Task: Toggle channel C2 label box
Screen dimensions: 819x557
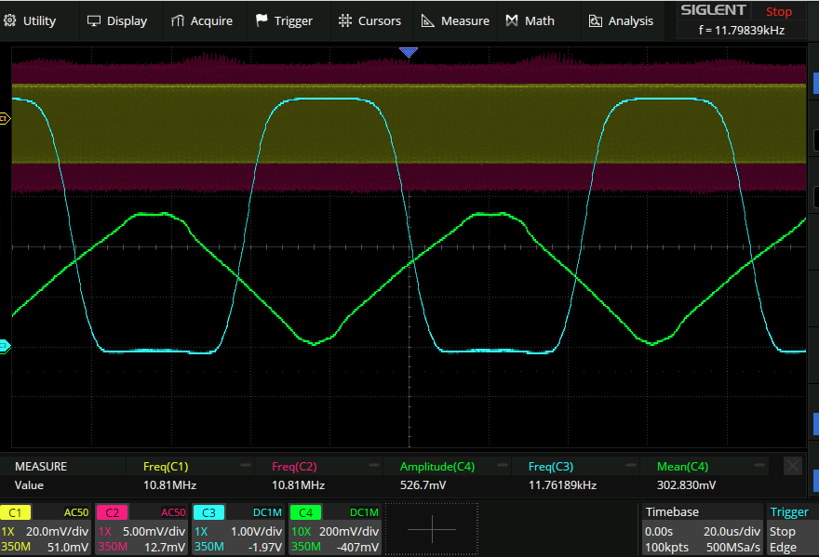Action: tap(112, 512)
